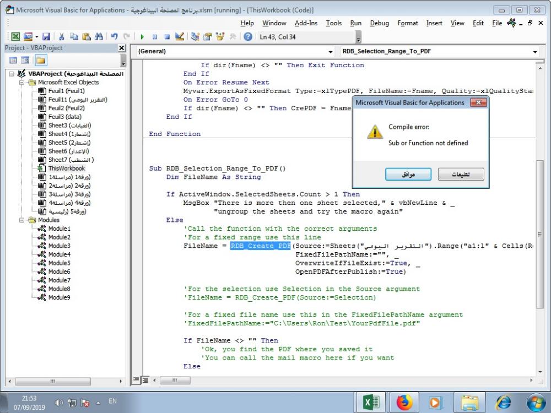This screenshot has height=413, width=551.
Task: Open the standard toolbar options arrow
Action: click(x=359, y=37)
